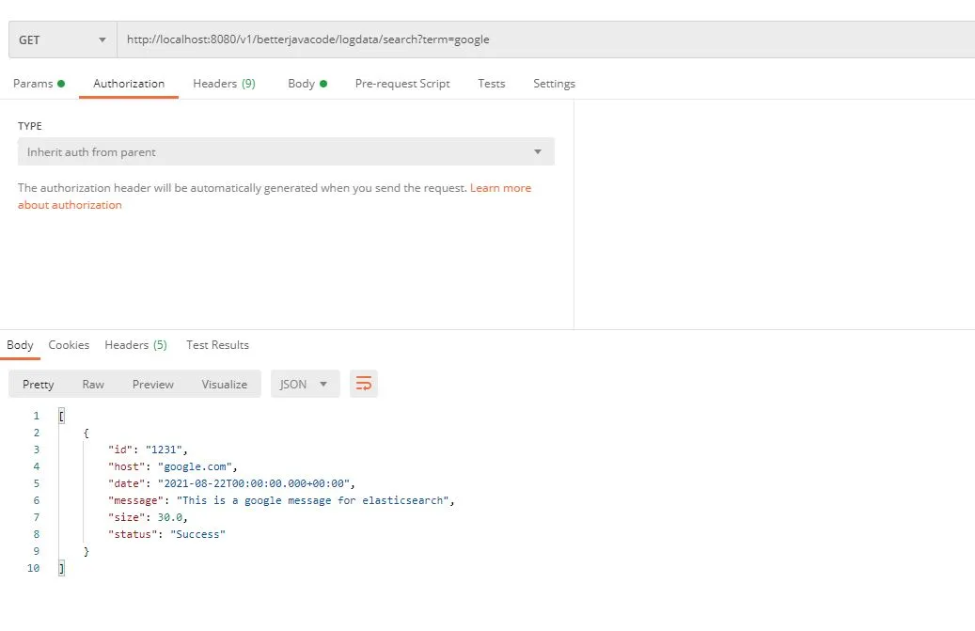Click the green dot on the Params tab
Screen dimensions: 975x631
tap(63, 83)
